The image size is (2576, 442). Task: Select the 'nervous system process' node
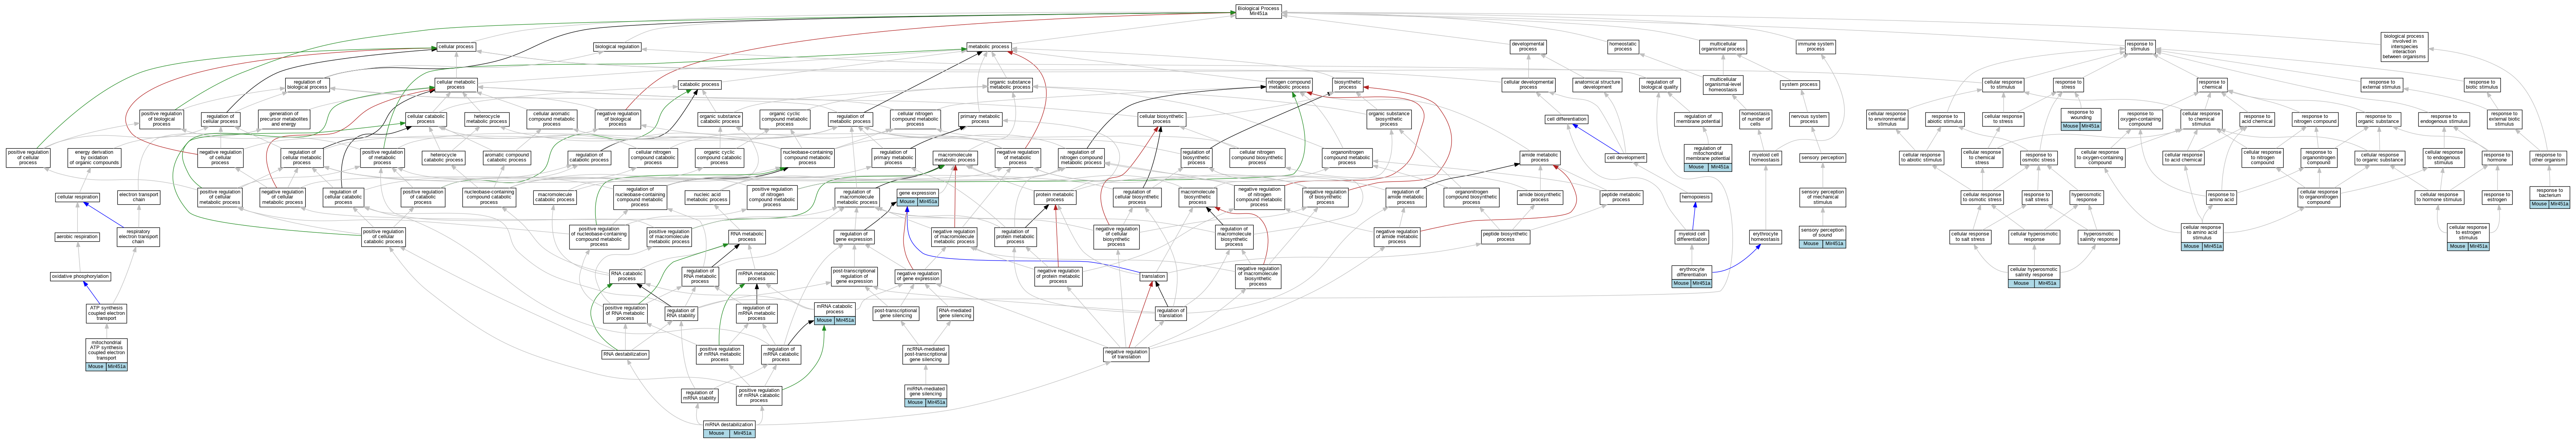click(1809, 119)
